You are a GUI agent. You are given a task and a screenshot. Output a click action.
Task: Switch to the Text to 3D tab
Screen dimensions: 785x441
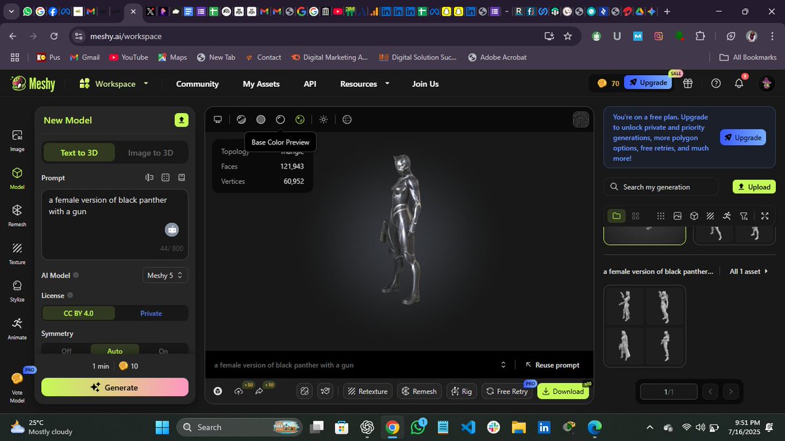[79, 152]
